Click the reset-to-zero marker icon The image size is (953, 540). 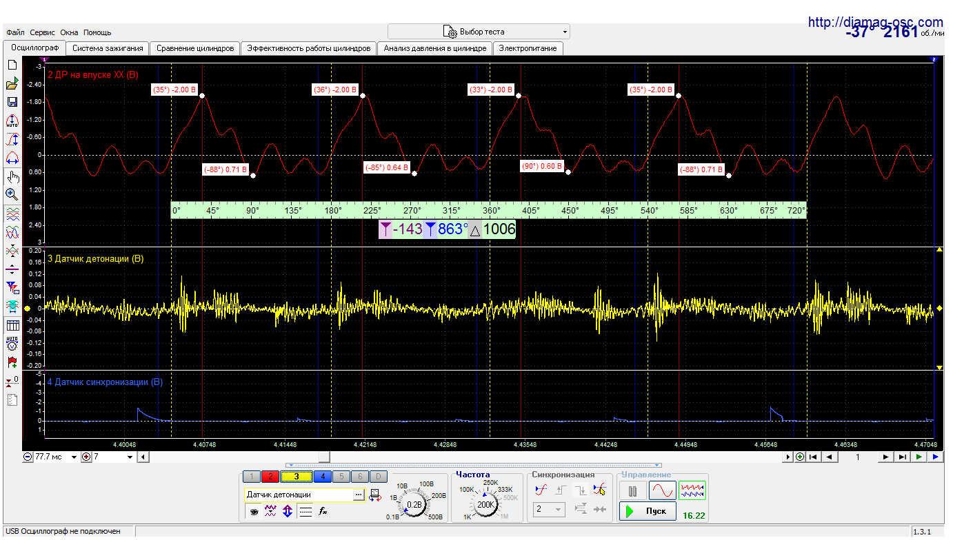12,380
